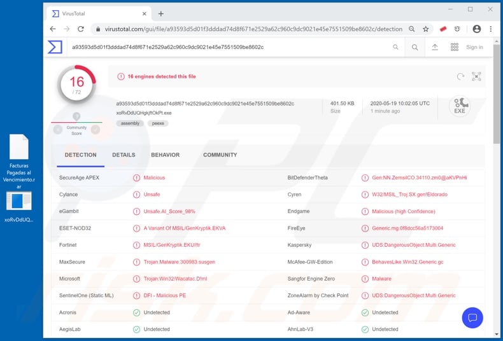Vote the file as malicious with X icon
This screenshot has height=341, width=503.
pyautogui.click(x=58, y=130)
